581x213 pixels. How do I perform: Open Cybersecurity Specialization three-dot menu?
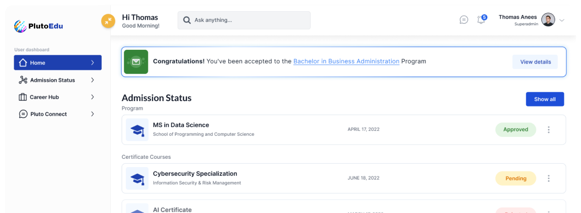[549, 179]
